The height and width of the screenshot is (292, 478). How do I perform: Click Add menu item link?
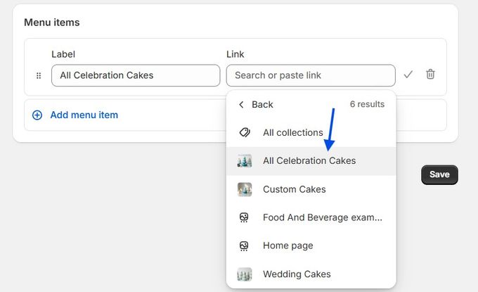pyautogui.click(x=84, y=115)
